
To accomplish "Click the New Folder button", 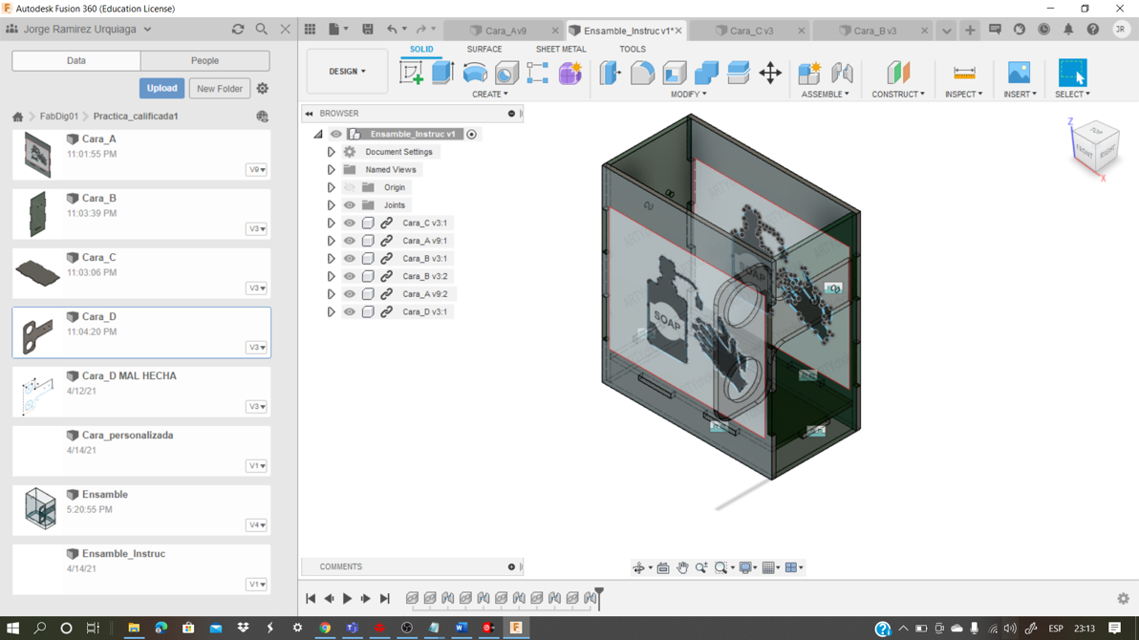I will (220, 89).
